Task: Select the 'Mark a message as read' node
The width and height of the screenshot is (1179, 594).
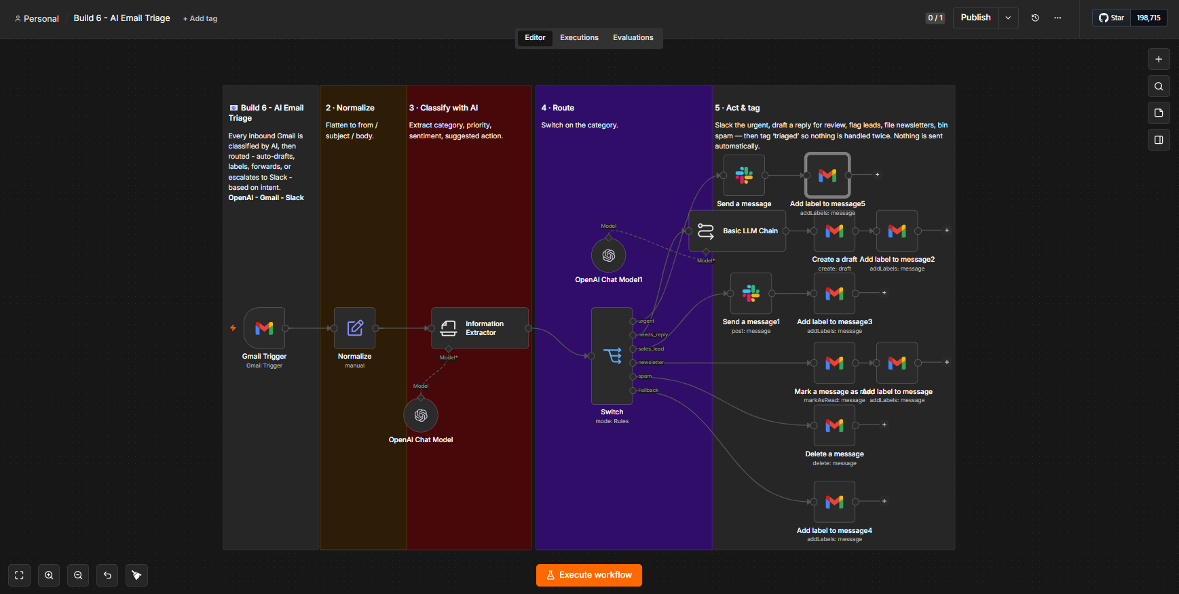Action: click(834, 363)
